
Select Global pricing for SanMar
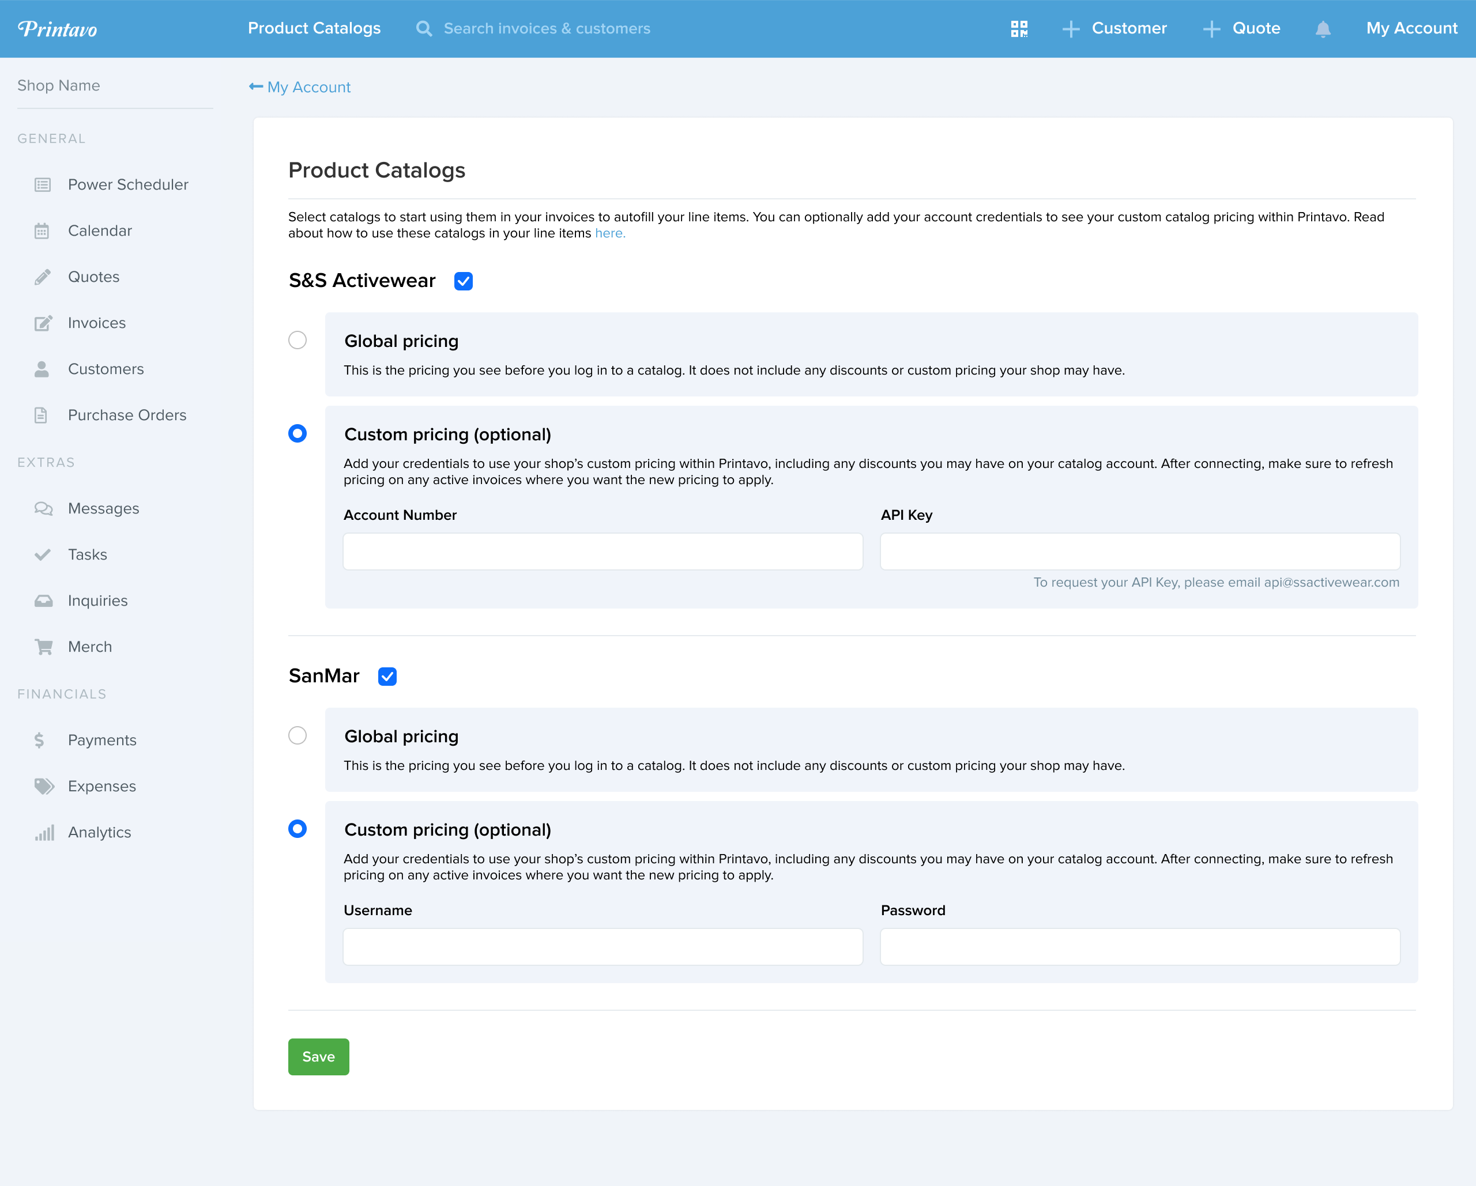[x=297, y=736]
